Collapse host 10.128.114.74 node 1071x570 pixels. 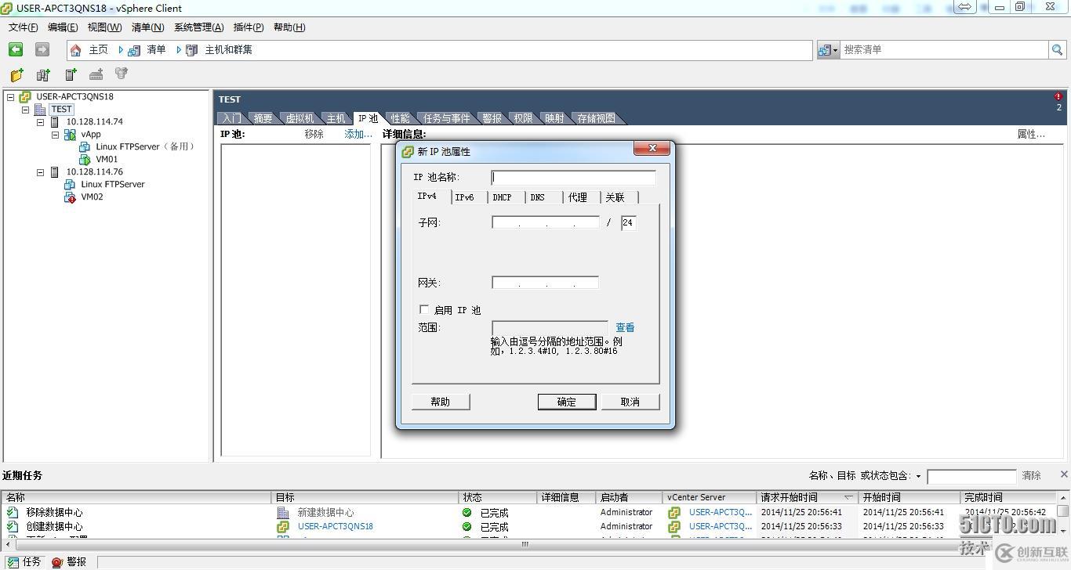(41, 122)
